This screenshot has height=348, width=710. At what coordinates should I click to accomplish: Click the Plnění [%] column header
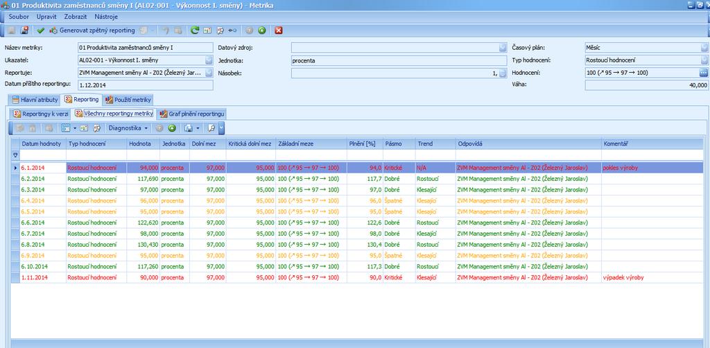point(365,143)
